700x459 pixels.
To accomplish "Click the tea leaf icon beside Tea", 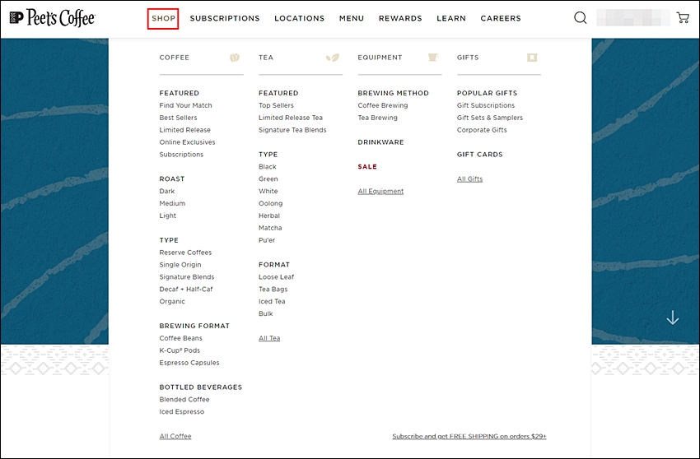I will 332,58.
